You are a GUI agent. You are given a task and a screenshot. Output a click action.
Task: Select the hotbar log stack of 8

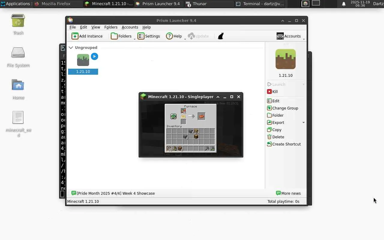(x=180, y=148)
